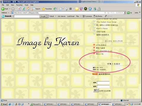Open the Mark's Place link
The image size is (142, 106).
tap(102, 29)
